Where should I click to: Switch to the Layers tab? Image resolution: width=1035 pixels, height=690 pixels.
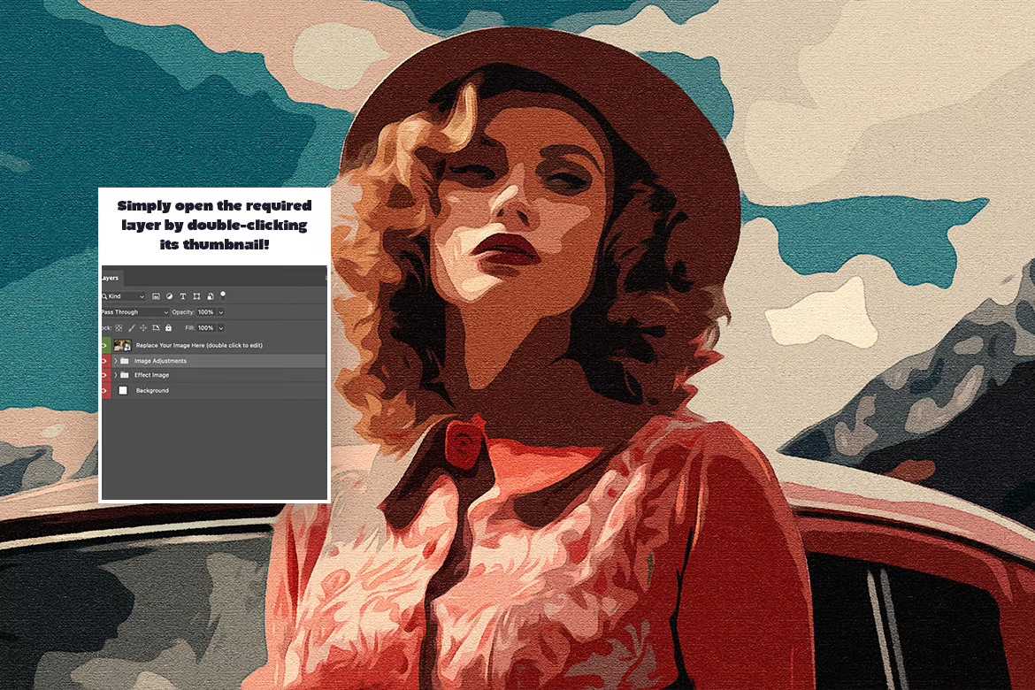(x=110, y=277)
